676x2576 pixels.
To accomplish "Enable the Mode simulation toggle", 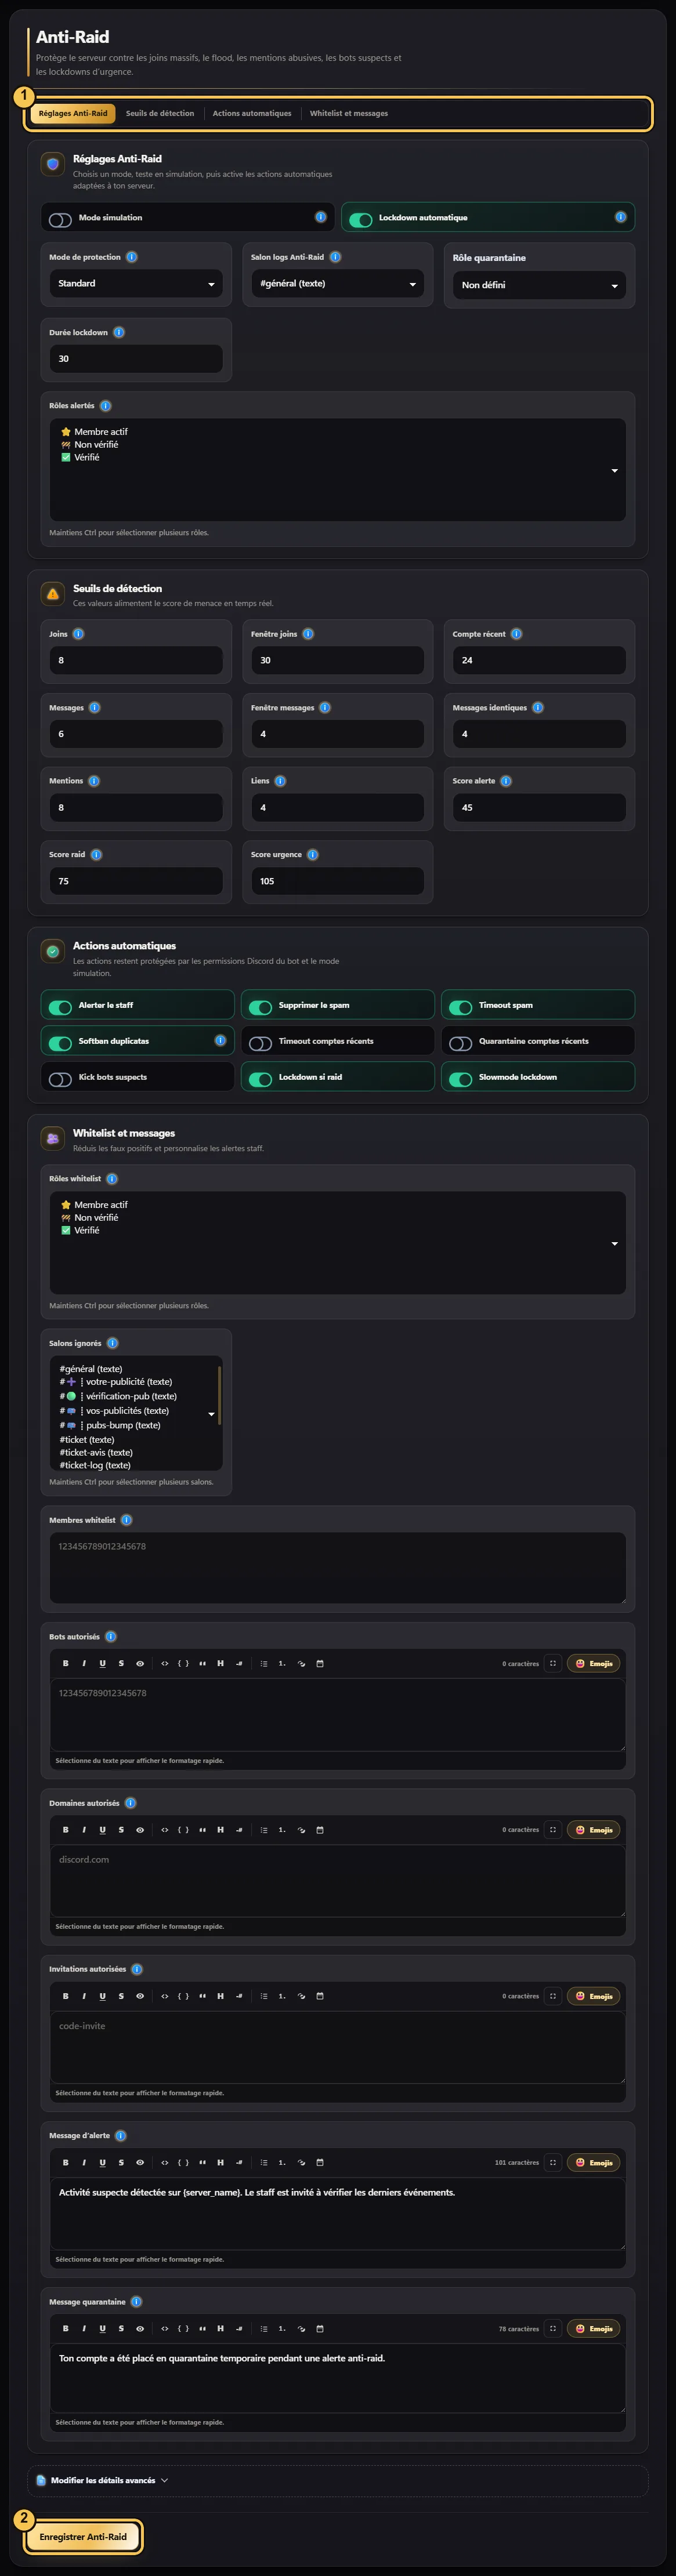I will pyautogui.click(x=60, y=219).
